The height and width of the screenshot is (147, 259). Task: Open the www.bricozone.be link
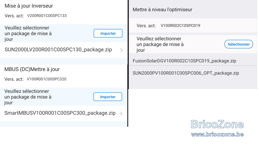point(217,134)
